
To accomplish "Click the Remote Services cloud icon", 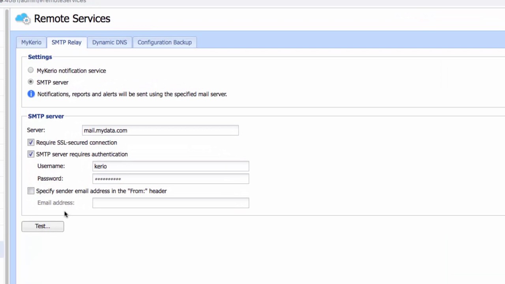I will coord(22,19).
